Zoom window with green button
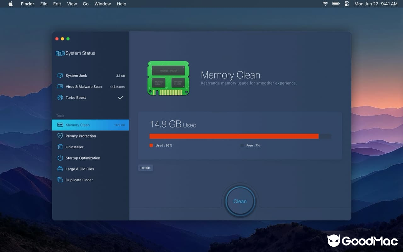The height and width of the screenshot is (252, 403). (x=68, y=39)
